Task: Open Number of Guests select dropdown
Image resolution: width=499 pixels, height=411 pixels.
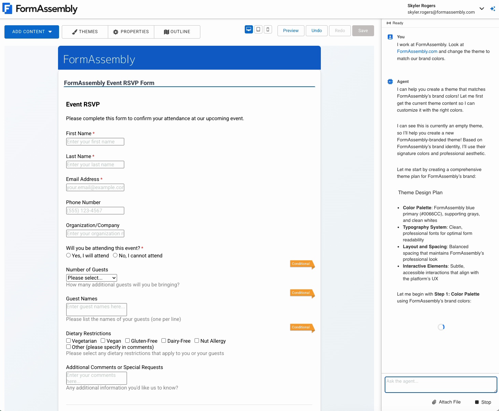Action: (x=91, y=278)
